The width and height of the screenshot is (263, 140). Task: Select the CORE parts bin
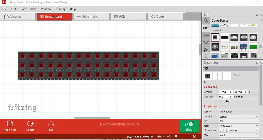click(x=206, y=28)
